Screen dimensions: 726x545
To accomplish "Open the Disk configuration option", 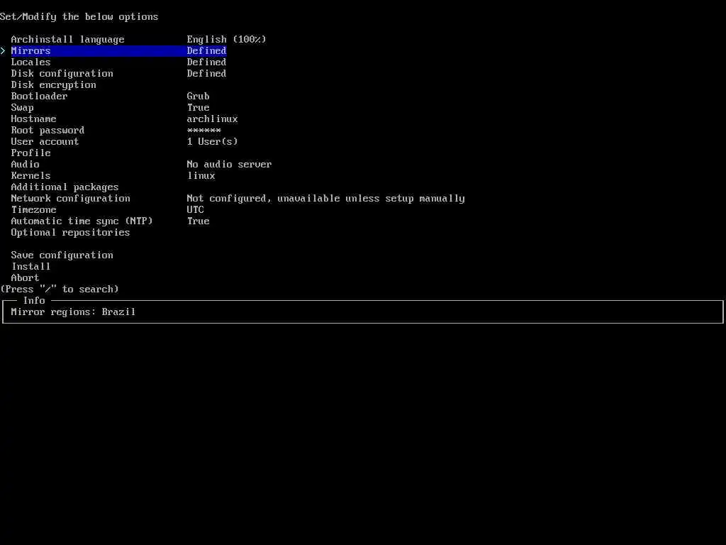I will click(x=62, y=73).
